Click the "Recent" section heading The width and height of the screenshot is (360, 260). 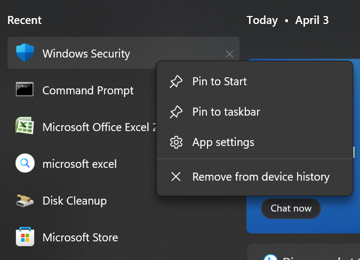[x=25, y=20]
